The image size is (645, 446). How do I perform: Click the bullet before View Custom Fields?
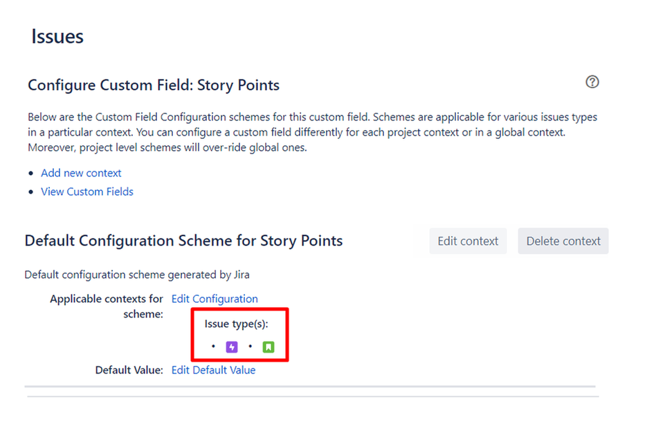[x=30, y=192]
